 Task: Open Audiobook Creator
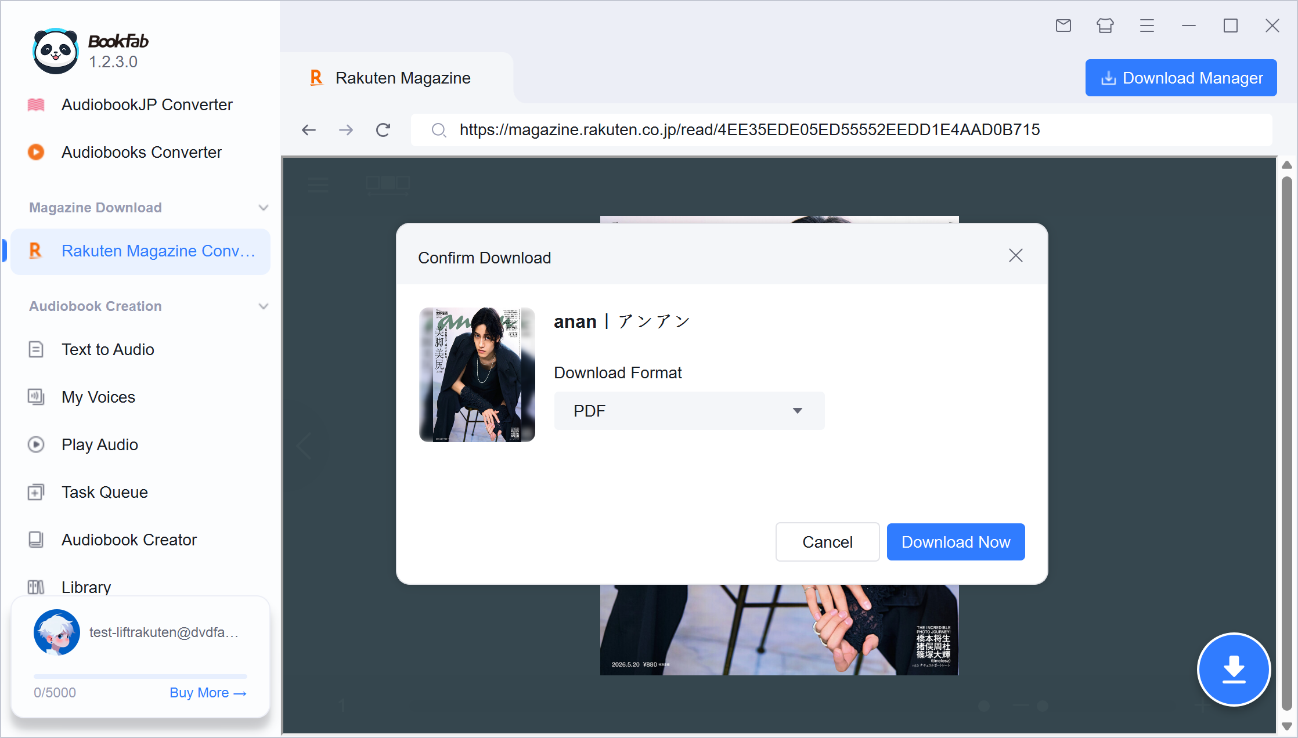pos(140,540)
